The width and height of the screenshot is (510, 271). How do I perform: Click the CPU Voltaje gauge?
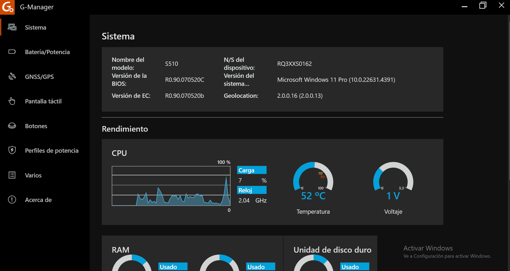[393, 176]
